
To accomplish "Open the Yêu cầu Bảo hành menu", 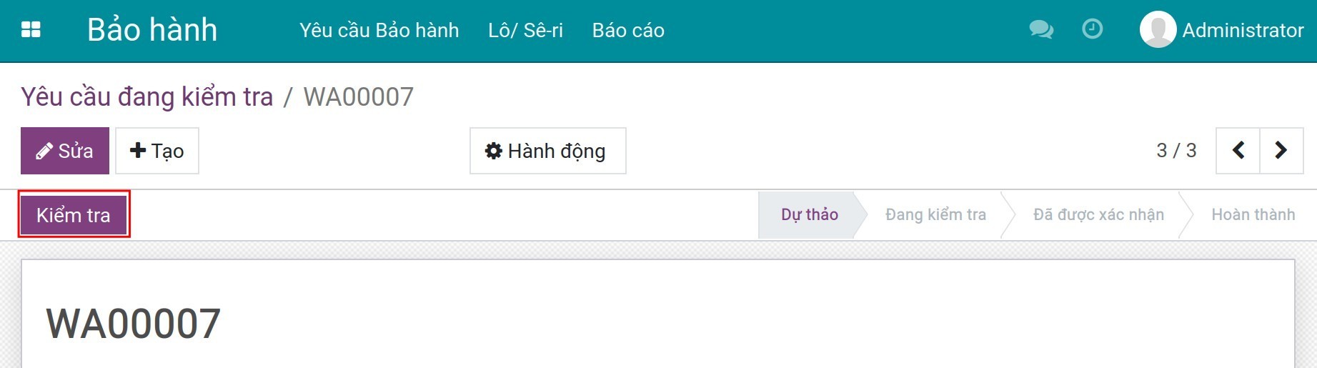I will pos(379,30).
